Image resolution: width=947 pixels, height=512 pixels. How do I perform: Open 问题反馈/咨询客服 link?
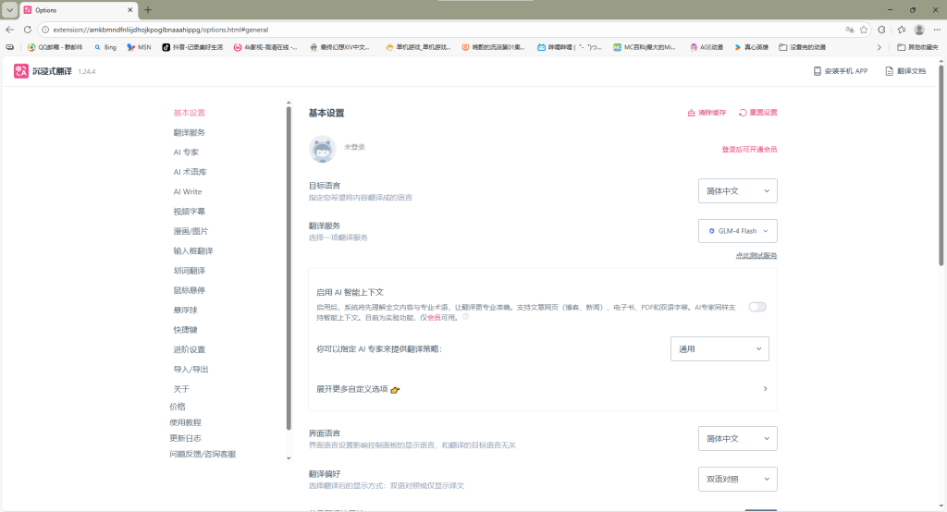(203, 454)
